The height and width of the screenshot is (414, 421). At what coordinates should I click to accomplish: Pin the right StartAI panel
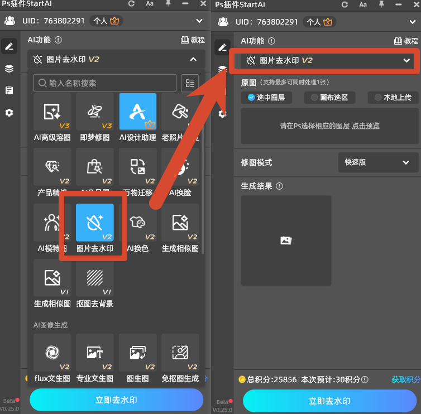pos(381,4)
